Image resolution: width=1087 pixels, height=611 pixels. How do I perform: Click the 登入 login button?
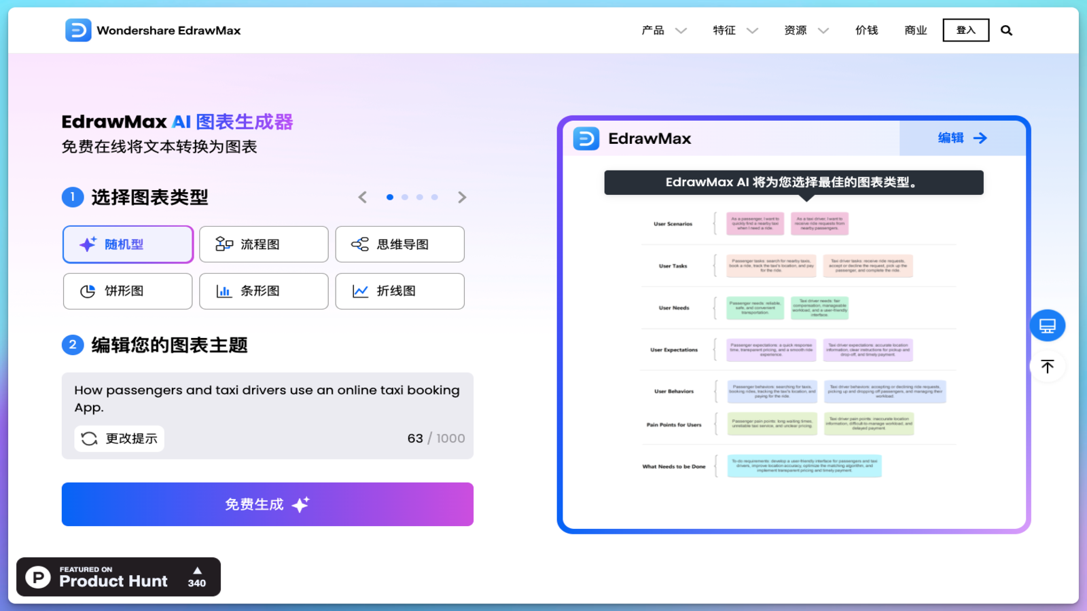click(x=966, y=31)
